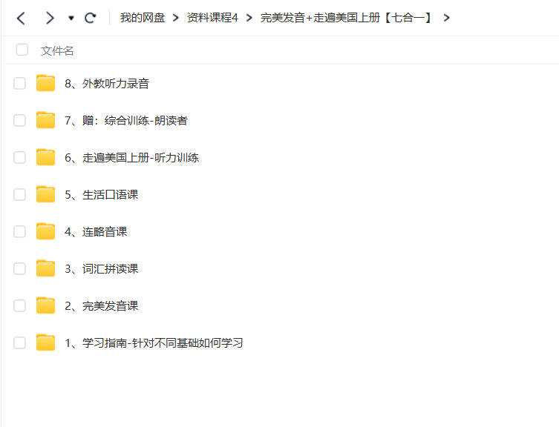
Task: Check the box for 1、学习指南 folder
Action: [x=19, y=342]
